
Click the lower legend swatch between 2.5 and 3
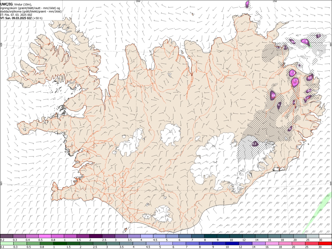(x=99, y=244)
